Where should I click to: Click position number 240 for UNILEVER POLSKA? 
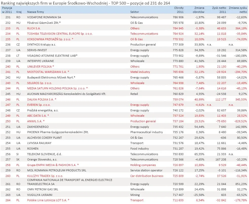8,66
